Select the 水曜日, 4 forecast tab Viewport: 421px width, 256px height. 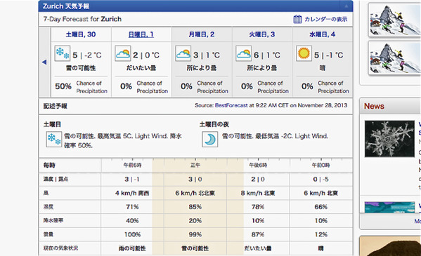click(322, 34)
